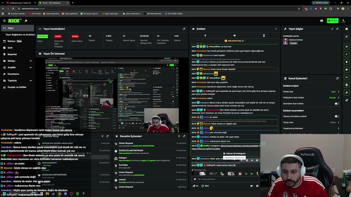Open the Instagram link in chat
This screenshot has height=197, width=351.
pos(239,146)
